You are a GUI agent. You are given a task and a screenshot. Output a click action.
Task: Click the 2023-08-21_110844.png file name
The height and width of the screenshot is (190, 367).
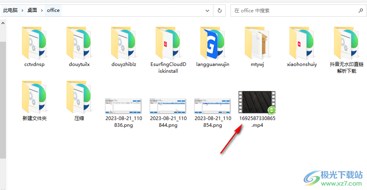[x=168, y=122]
